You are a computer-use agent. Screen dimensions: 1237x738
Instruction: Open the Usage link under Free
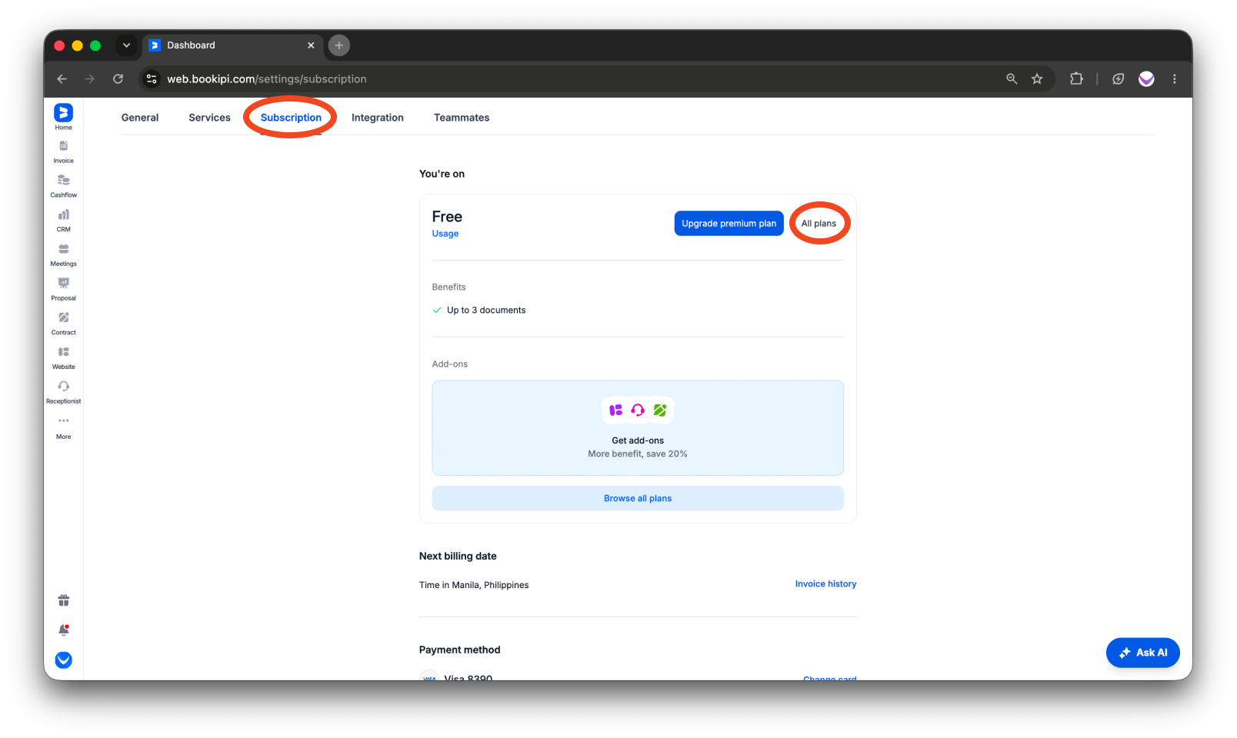coord(445,234)
